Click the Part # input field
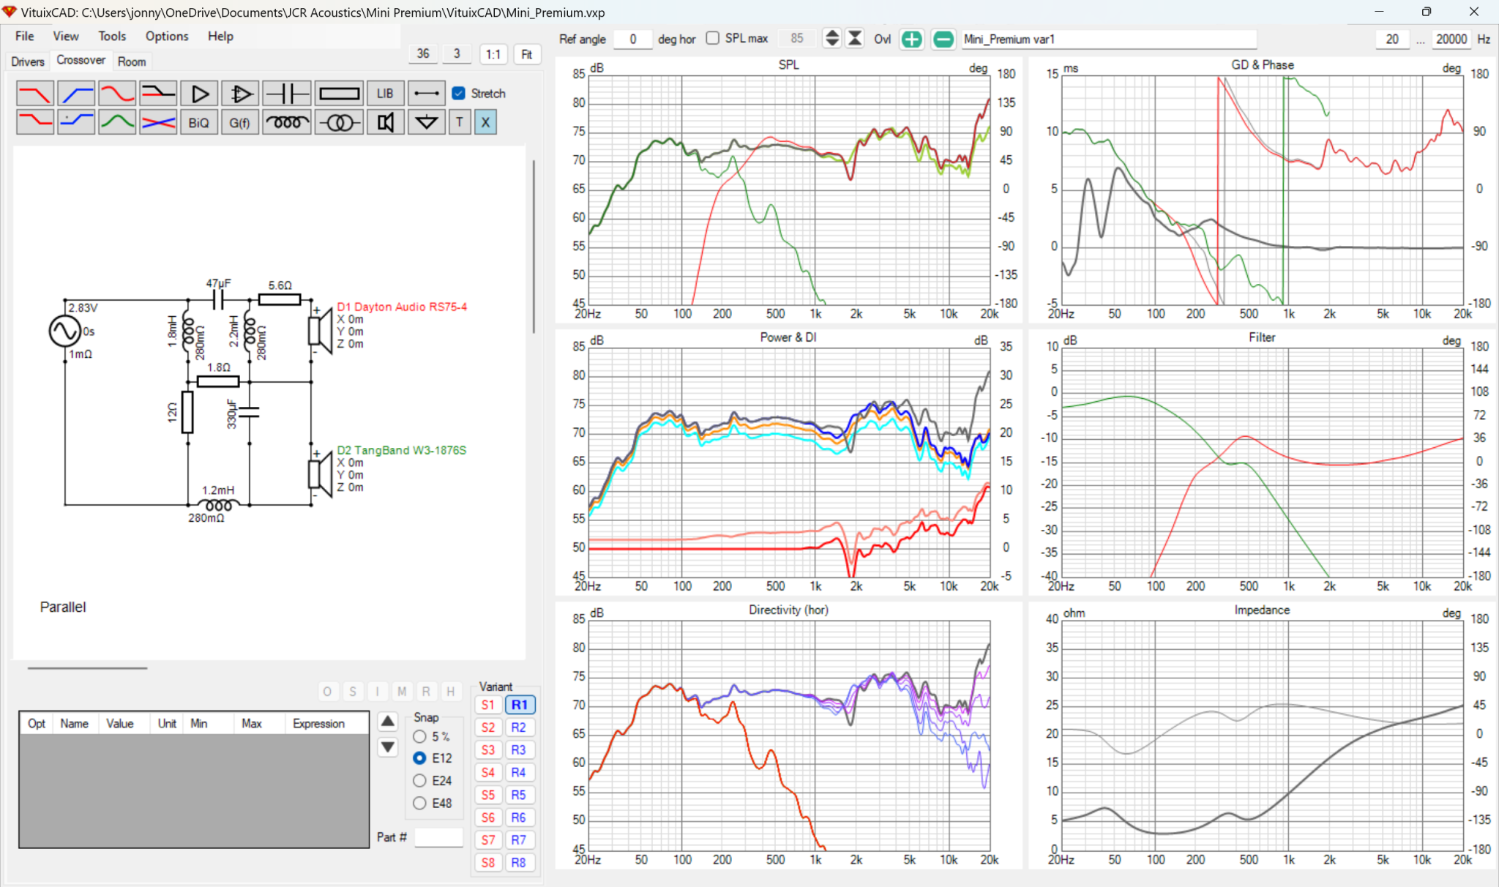The image size is (1499, 887). (x=438, y=837)
